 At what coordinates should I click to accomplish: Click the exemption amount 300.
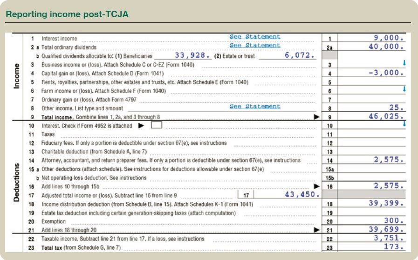[x=394, y=220]
